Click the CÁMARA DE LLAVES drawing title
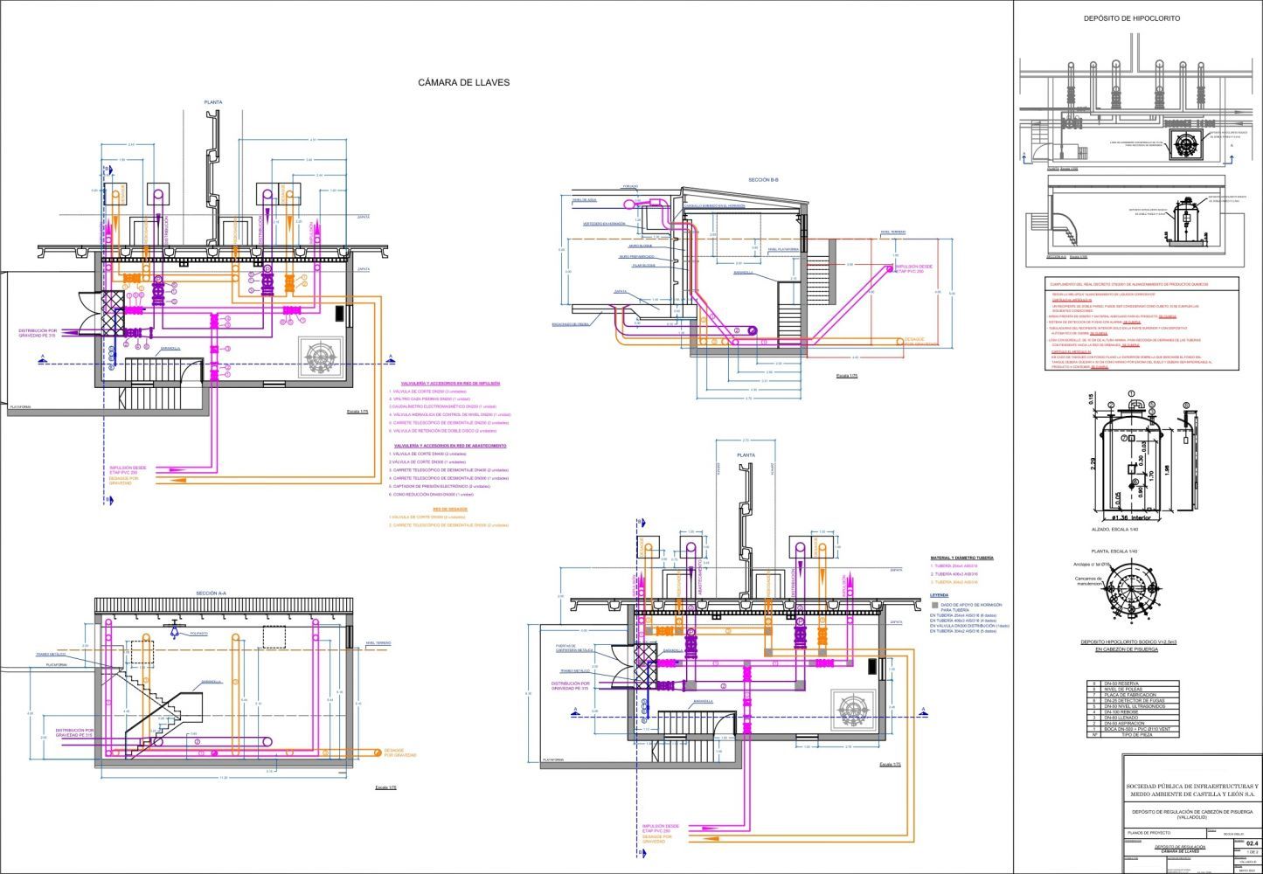The width and height of the screenshot is (1263, 874). point(463,82)
